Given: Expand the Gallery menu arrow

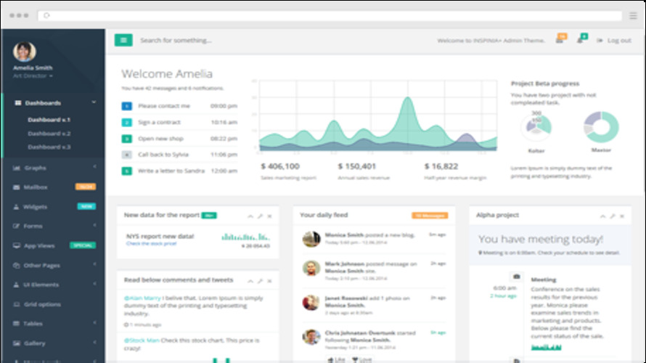Looking at the screenshot, I should point(94,343).
